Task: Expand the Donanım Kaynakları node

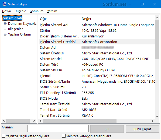Action: click(x=5, y=24)
